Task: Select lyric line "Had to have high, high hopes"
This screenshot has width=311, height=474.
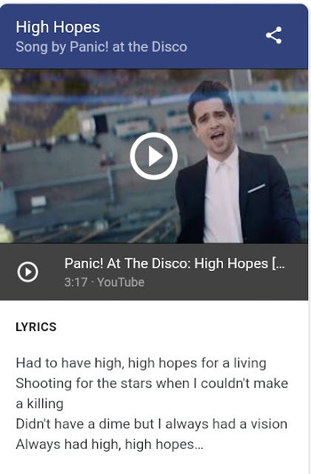Action: 141,363
